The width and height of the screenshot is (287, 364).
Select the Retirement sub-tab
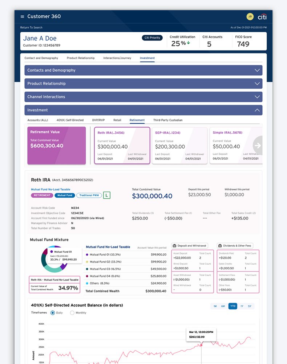(137, 120)
